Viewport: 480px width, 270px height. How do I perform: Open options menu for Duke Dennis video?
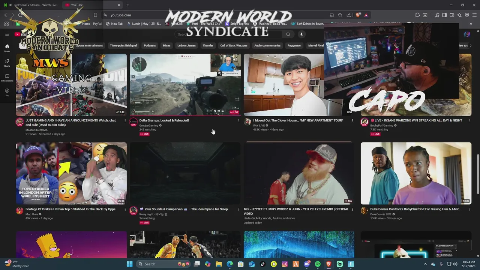click(x=469, y=210)
